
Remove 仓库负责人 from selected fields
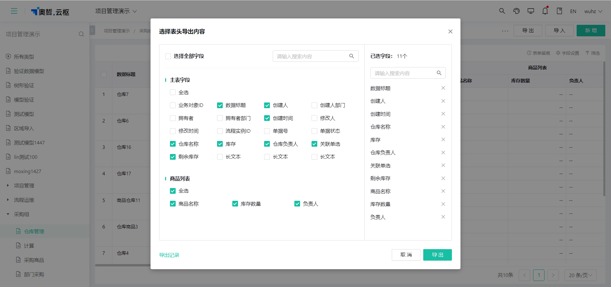(x=443, y=152)
